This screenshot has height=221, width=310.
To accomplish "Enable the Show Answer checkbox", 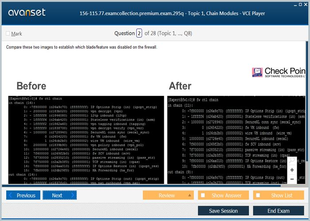I will (x=203, y=195).
